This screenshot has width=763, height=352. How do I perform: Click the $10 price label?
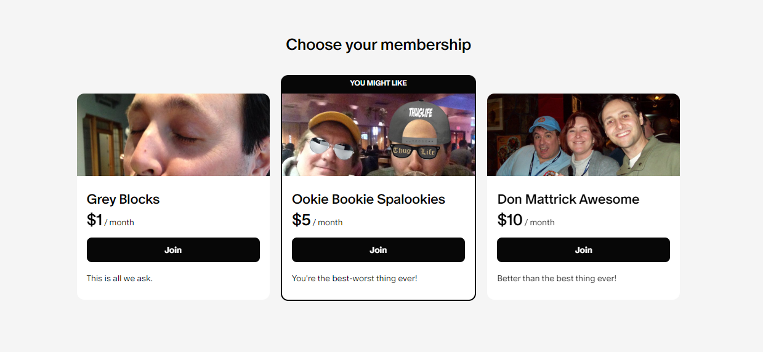510,220
